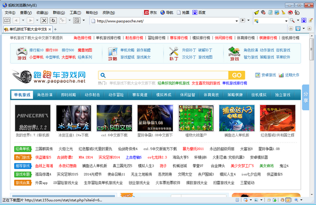Expand the status bar zoom dropdown arrow

tap(301, 200)
